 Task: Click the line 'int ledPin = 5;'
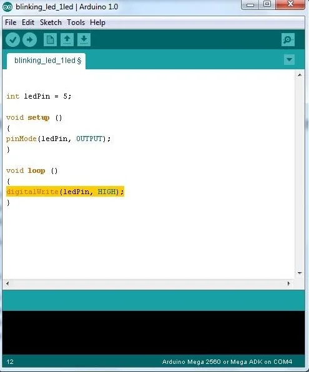click(39, 96)
